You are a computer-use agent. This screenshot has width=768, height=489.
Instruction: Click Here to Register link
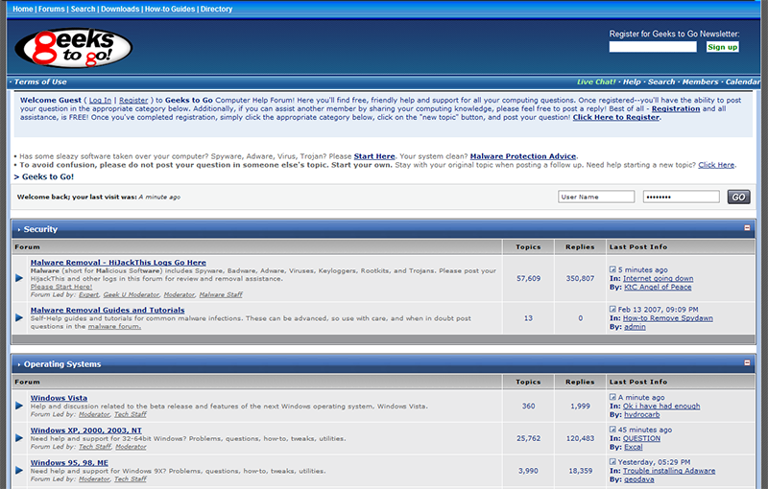pos(616,117)
